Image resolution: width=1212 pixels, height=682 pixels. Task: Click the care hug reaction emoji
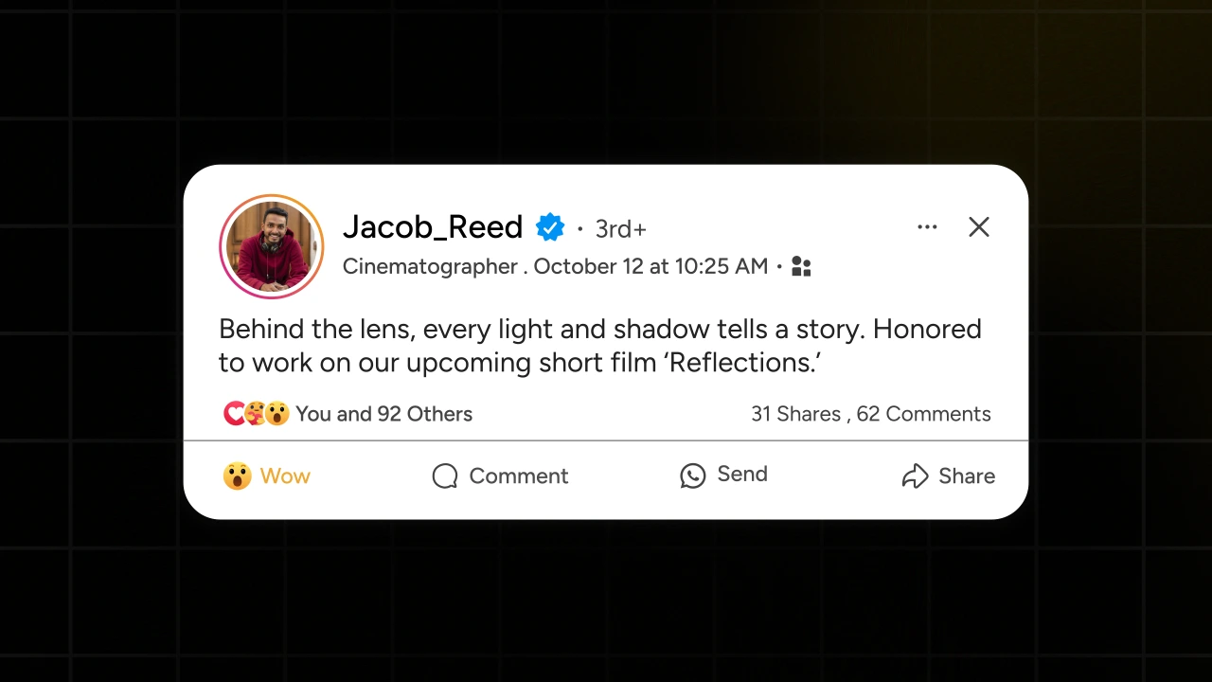(255, 414)
